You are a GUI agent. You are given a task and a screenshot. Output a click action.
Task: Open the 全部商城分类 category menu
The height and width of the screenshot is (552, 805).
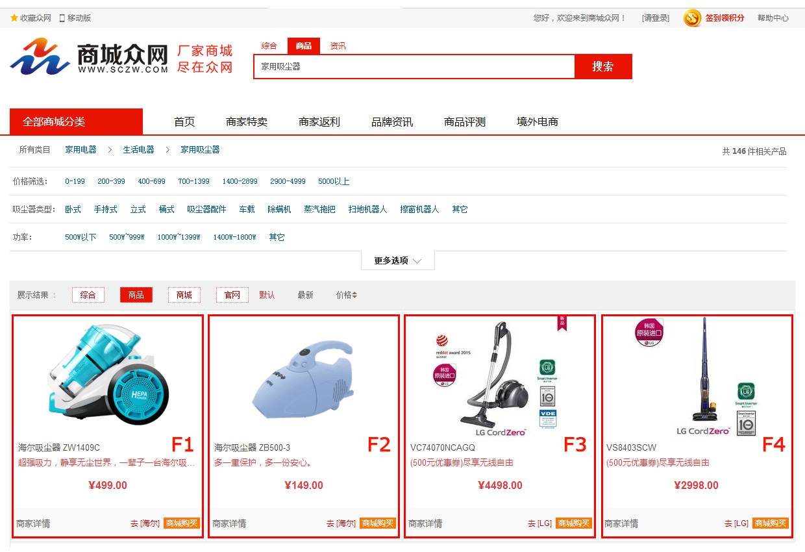pyautogui.click(x=76, y=121)
